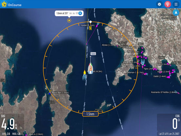Image resolution: width=181 pixels, height=136 pixels.
Task: Tap the 5min heading prediction label
Action: [93, 54]
